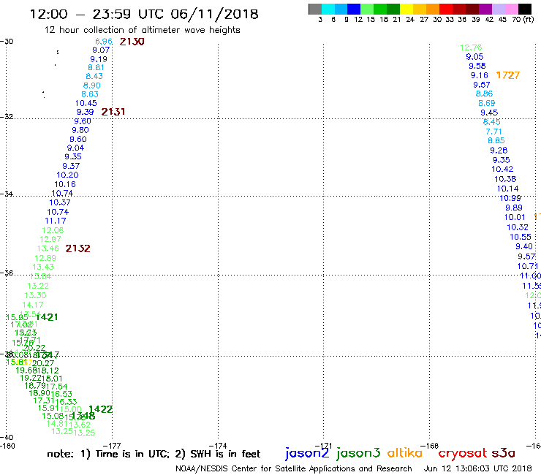Click the '8.81' wave height value

(x=96, y=68)
